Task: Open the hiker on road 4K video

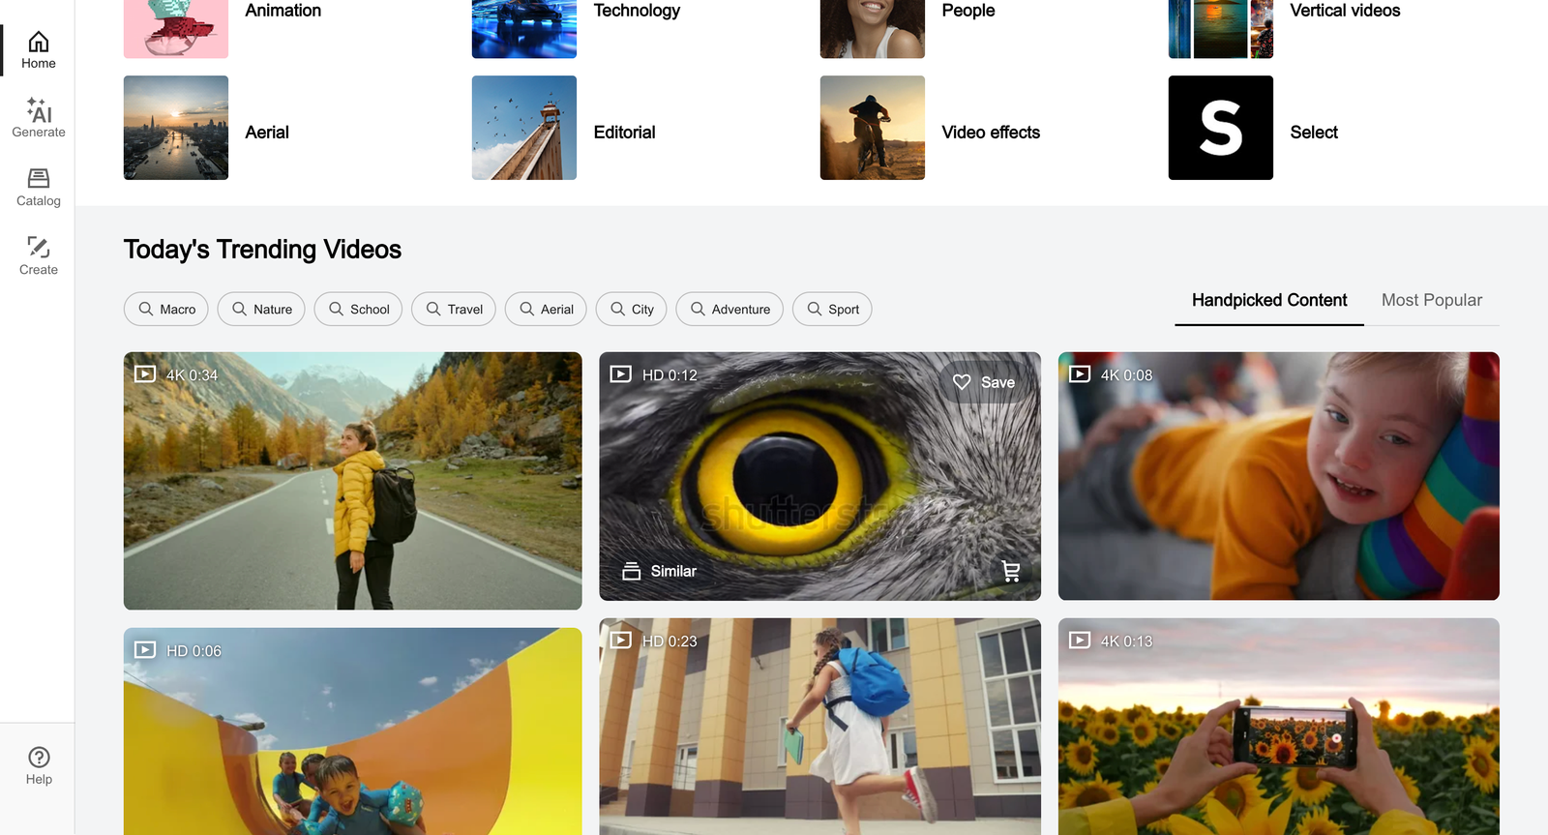Action: pos(352,481)
